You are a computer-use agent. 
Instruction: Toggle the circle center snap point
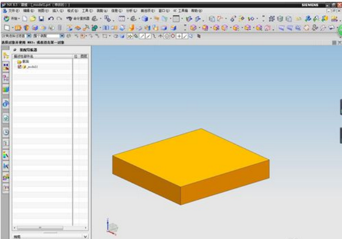pyautogui.click(x=167, y=36)
